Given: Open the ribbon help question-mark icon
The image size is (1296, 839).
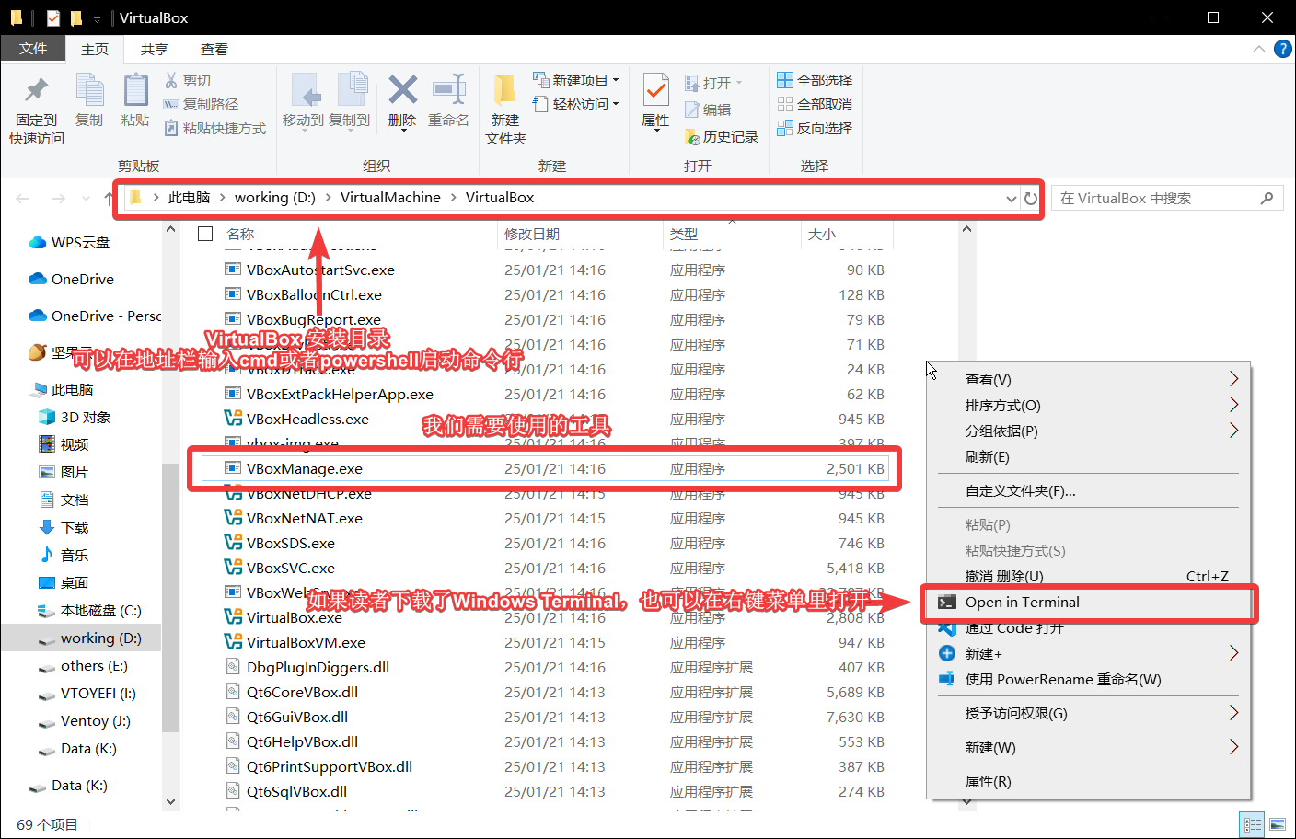Looking at the screenshot, I should [1282, 49].
